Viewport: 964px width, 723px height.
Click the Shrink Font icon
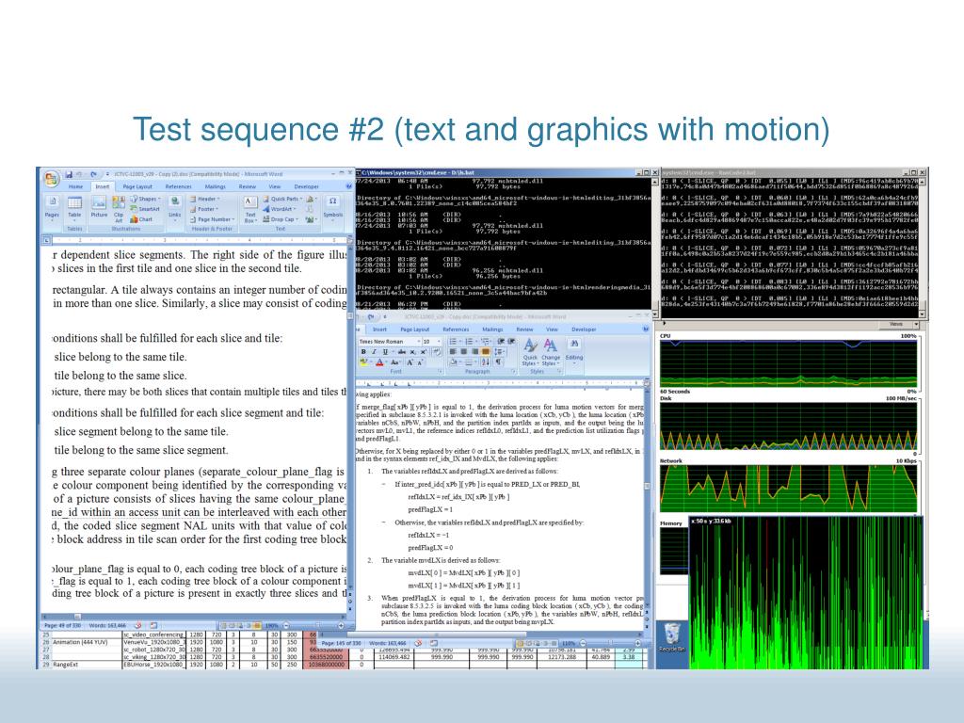(420, 362)
